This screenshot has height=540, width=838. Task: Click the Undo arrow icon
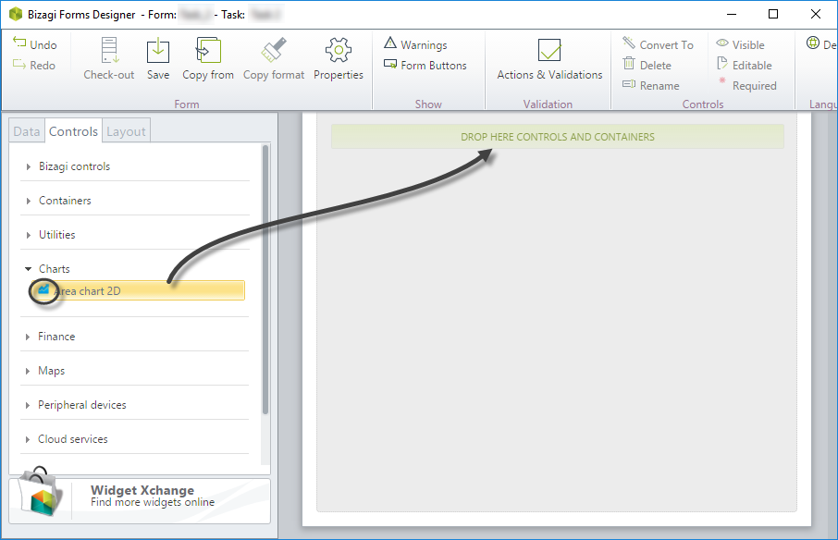point(19,43)
